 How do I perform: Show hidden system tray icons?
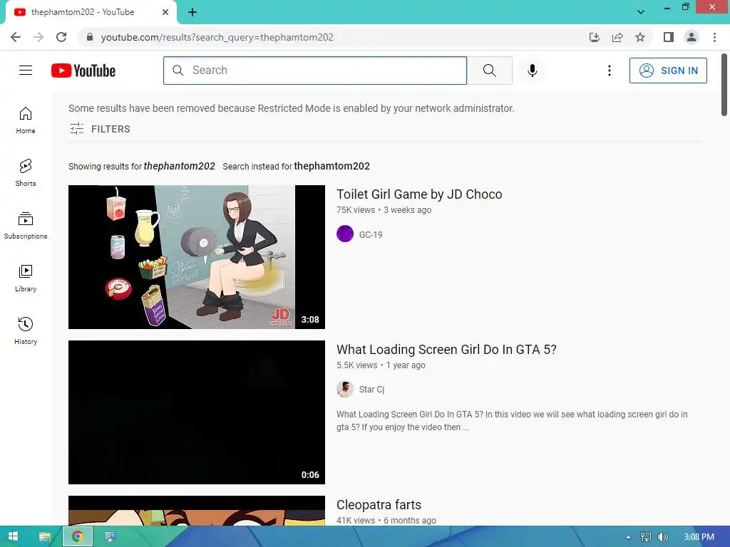coord(628,537)
